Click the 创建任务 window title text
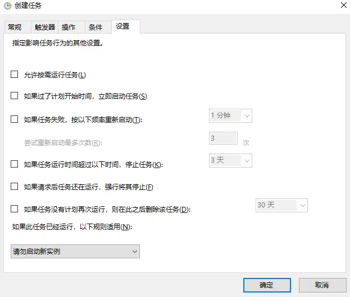Viewport: 350px width, 297px height. pos(28,6)
